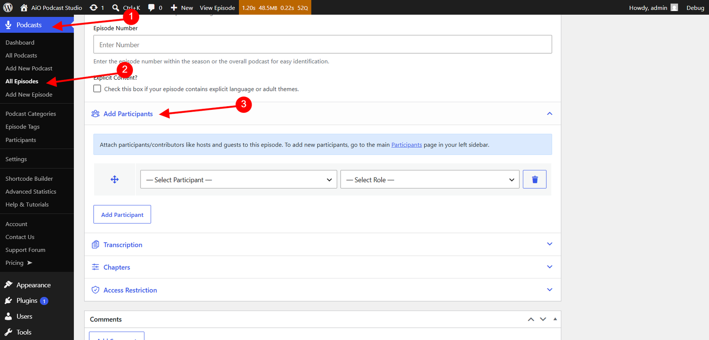
Task: Click the Users person icon
Action: 8,316
